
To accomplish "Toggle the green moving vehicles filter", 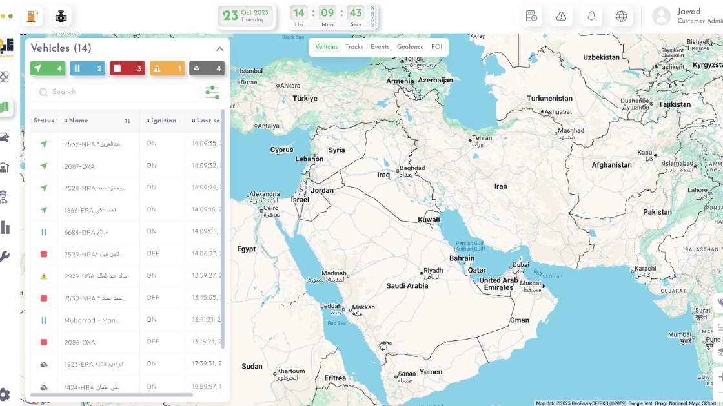I will click(x=48, y=68).
